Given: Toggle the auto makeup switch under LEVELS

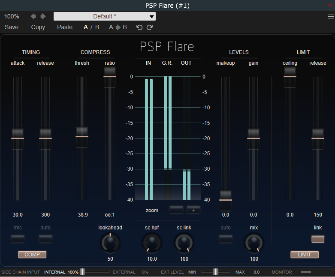Looking at the screenshot, I should coord(226,239).
